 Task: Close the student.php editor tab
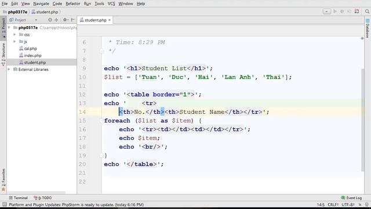[110, 20]
